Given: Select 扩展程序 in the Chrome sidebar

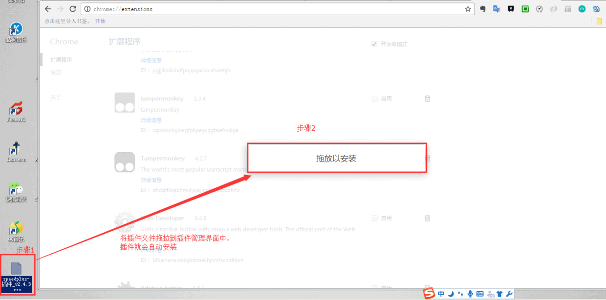Looking at the screenshot, I should (x=61, y=60).
